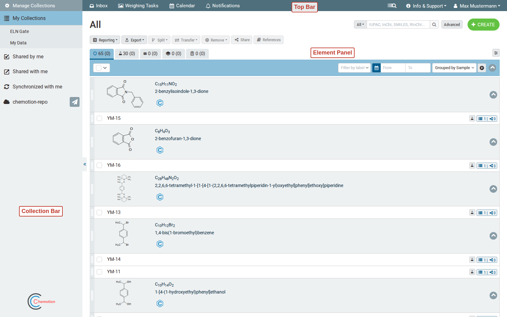Collapse all groups with header chevron button
Screen dimensions: 507x317
point(492,68)
